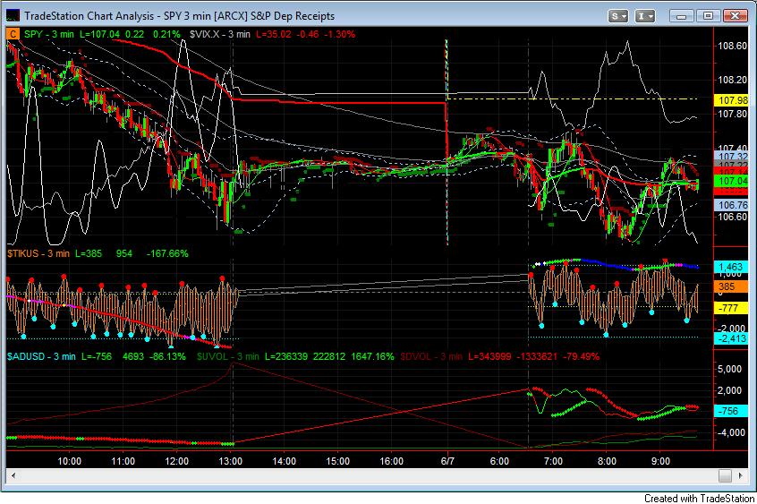Open the I interval-link dropdown in title bar
Screen dimensions: 757x504
point(644,16)
